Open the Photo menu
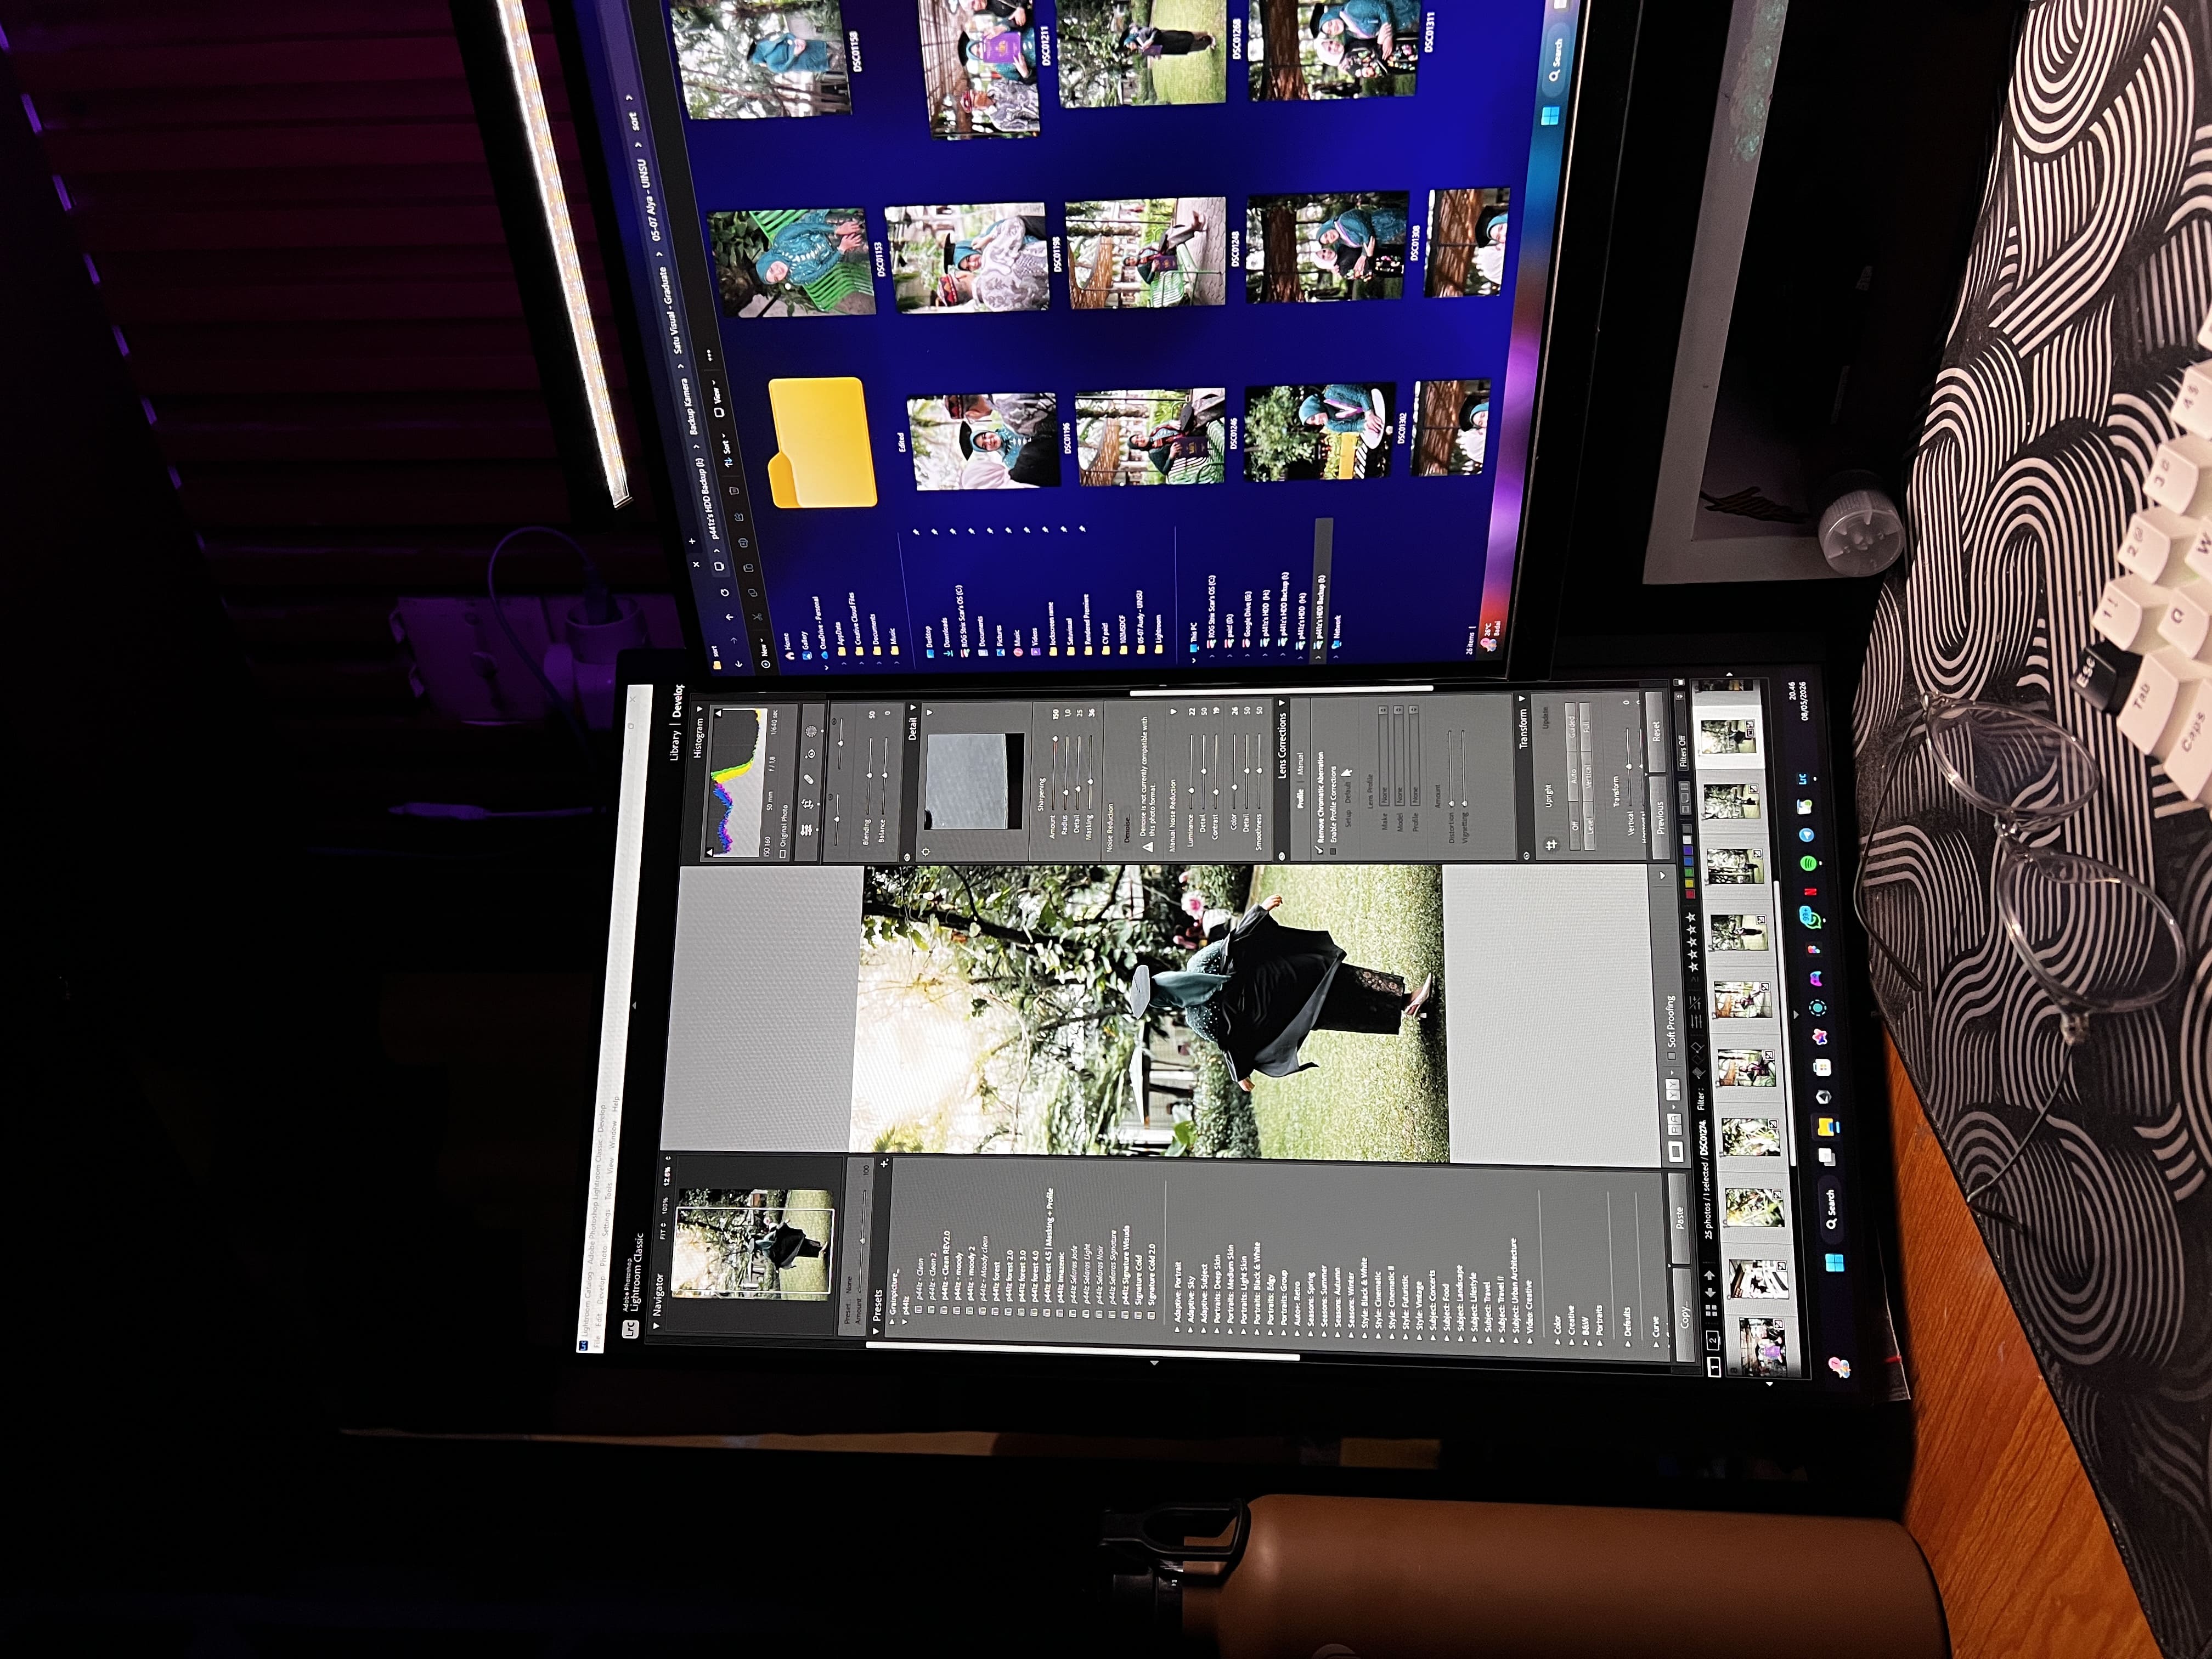 (604, 1256)
